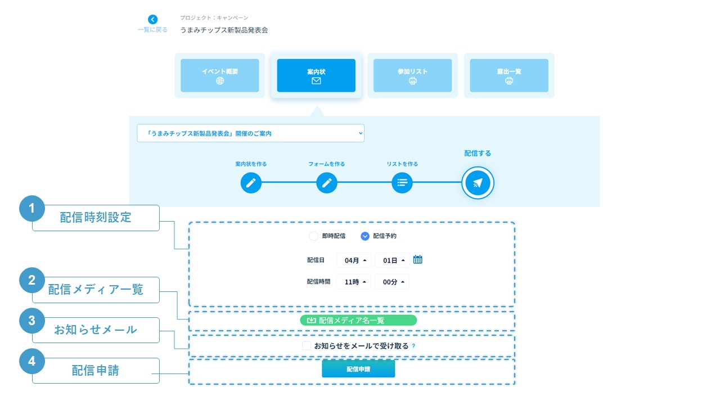
Task: Open the calendar date picker icon
Action: coord(417,259)
